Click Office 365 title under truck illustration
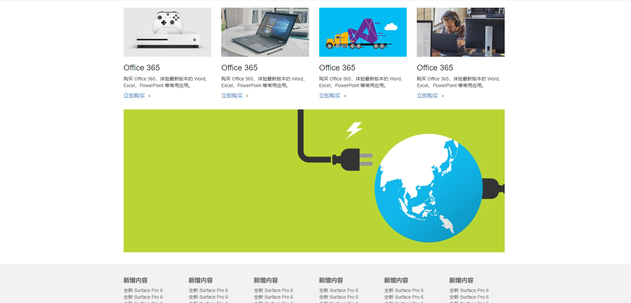 [337, 68]
